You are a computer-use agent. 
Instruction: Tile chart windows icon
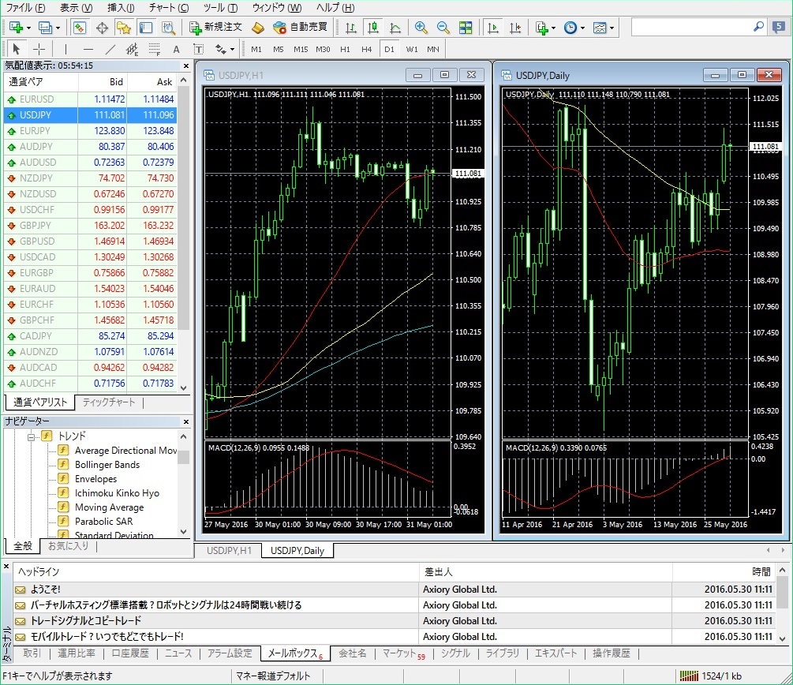(466, 28)
